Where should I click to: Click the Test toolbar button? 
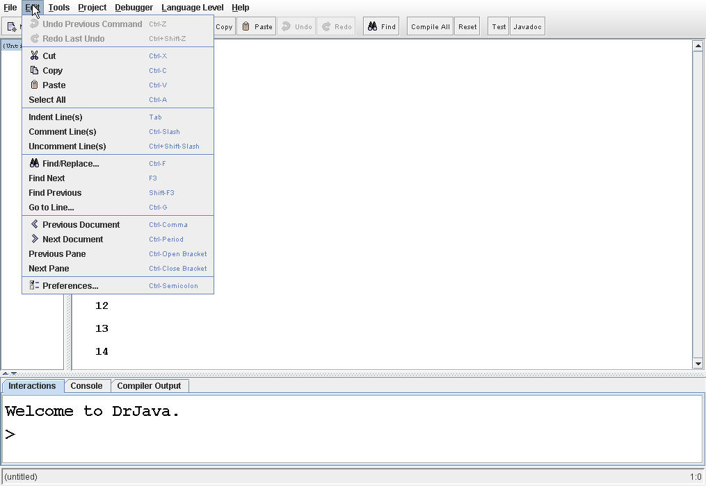point(499,26)
